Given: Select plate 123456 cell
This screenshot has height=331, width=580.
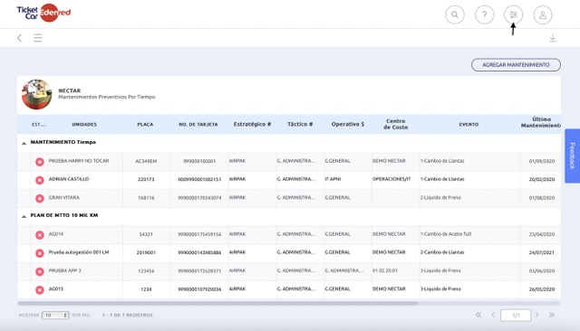Looking at the screenshot, I should (x=146, y=270).
